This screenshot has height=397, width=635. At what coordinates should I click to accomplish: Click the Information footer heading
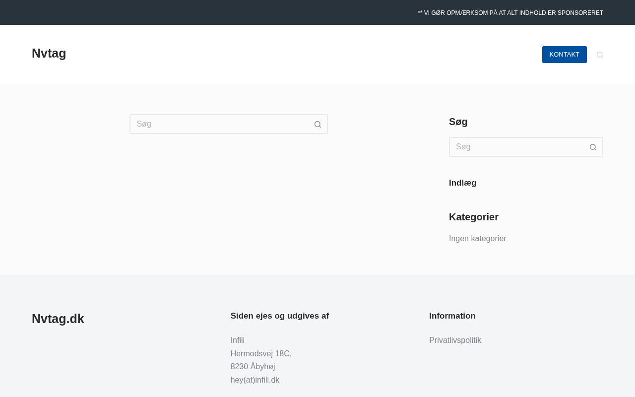[x=452, y=316]
